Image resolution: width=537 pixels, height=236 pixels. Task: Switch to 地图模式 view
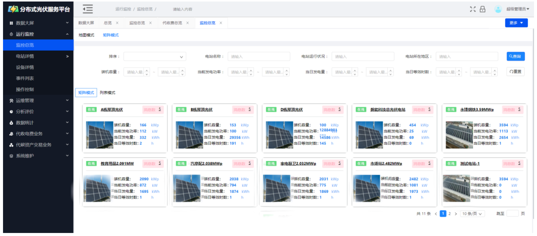tap(87, 35)
